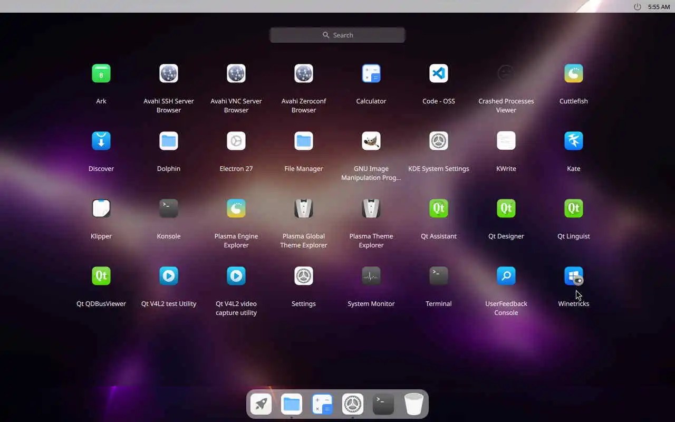Launch Dolphin file manager

click(169, 141)
